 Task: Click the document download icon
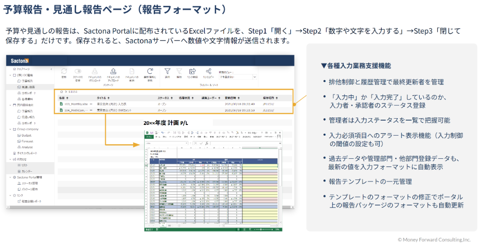(94, 71)
